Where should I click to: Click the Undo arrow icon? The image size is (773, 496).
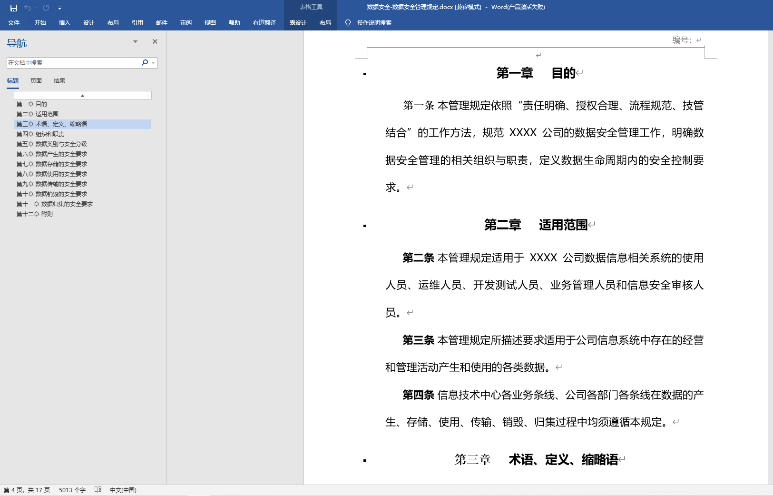[x=28, y=8]
